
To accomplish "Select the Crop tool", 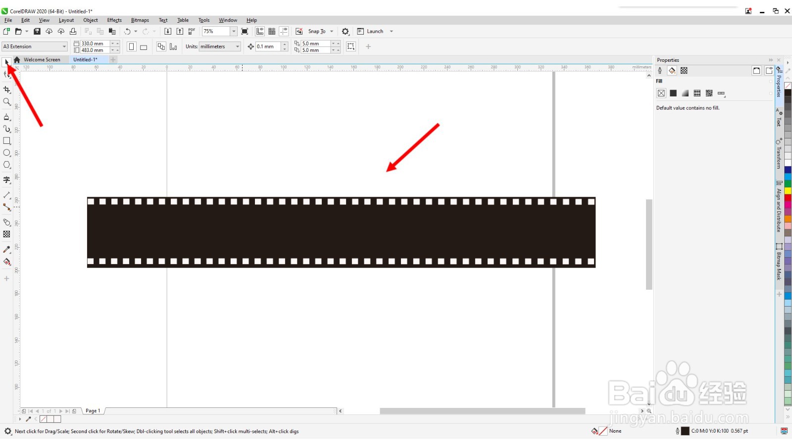I will coord(7,89).
